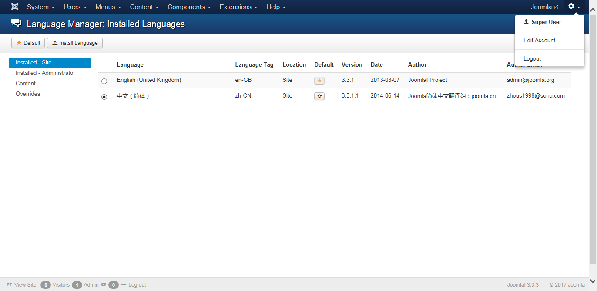Click admin@joomla.org email cell
The image size is (597, 291).
pos(530,80)
